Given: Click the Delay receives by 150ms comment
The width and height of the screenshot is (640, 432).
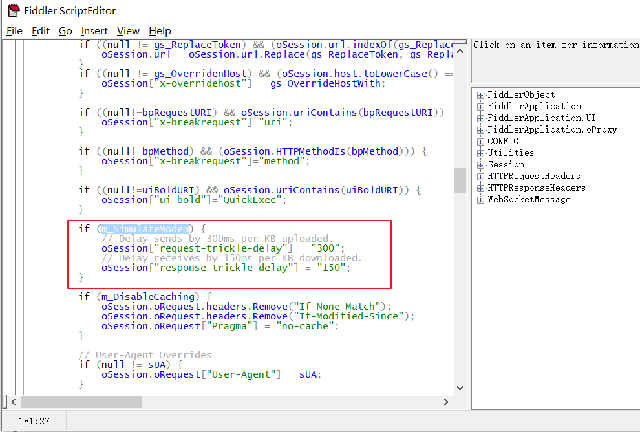Looking at the screenshot, I should tap(231, 259).
